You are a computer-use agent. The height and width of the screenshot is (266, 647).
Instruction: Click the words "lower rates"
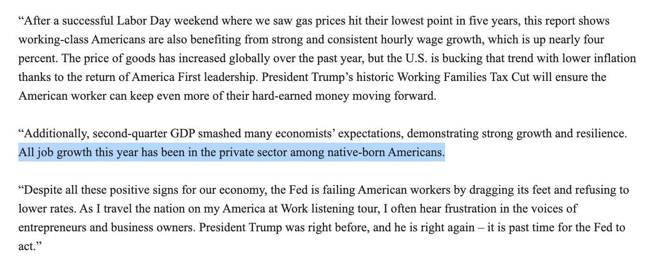(43, 209)
